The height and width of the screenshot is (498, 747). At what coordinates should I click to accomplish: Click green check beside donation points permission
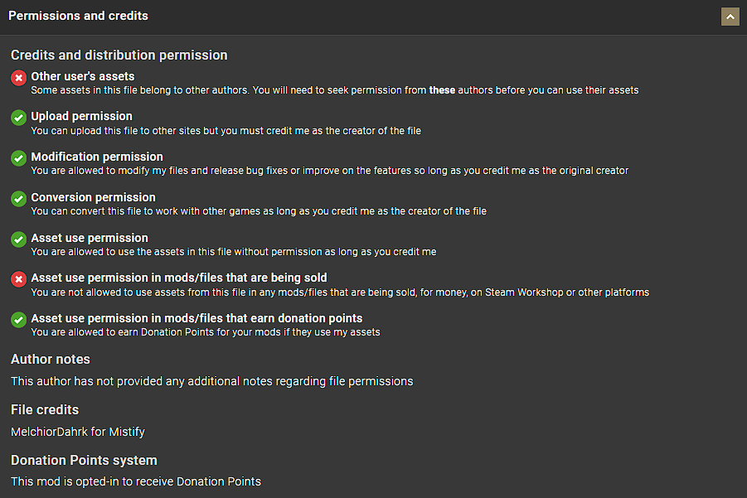[18, 320]
